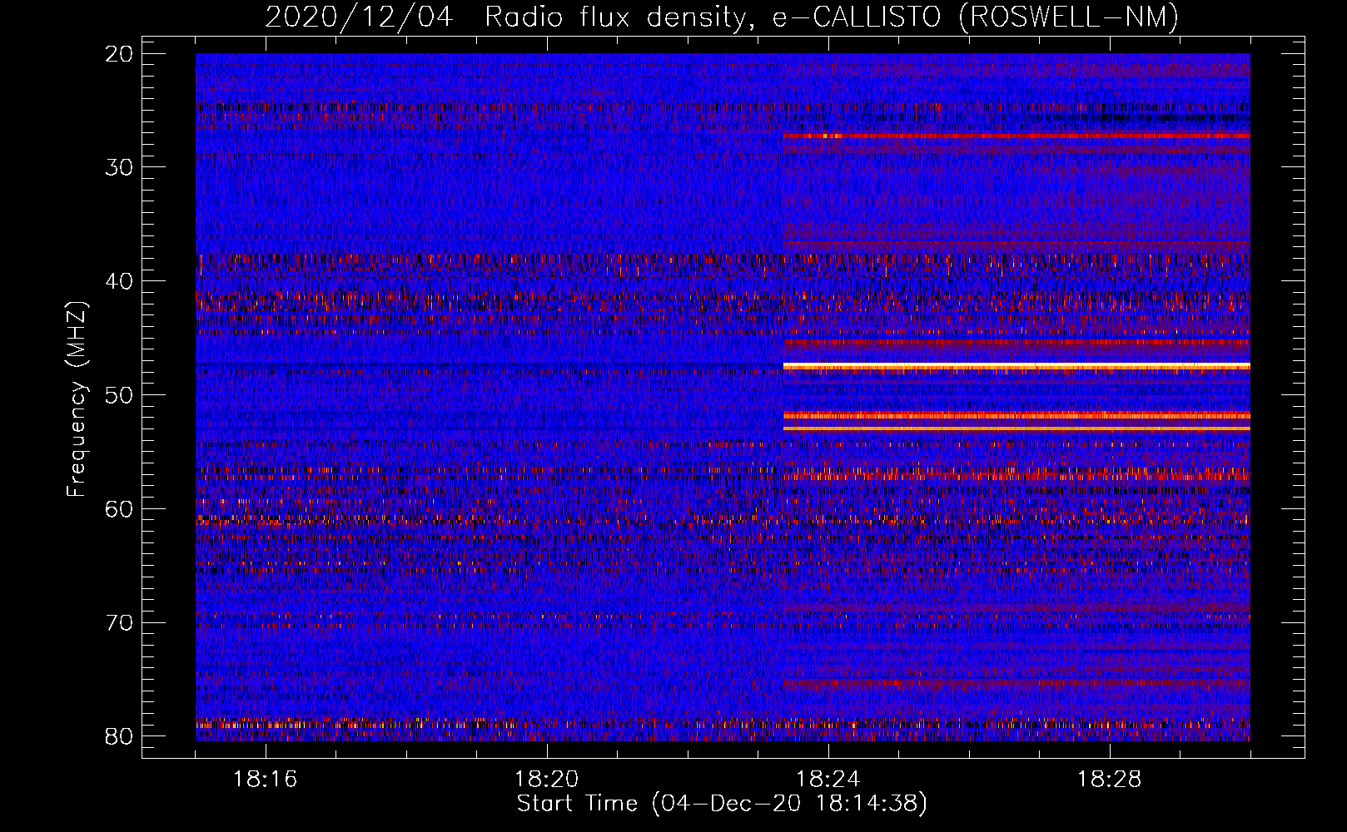The image size is (1347, 832).
Task: Click the 18:24 time tick label
Action: (828, 780)
